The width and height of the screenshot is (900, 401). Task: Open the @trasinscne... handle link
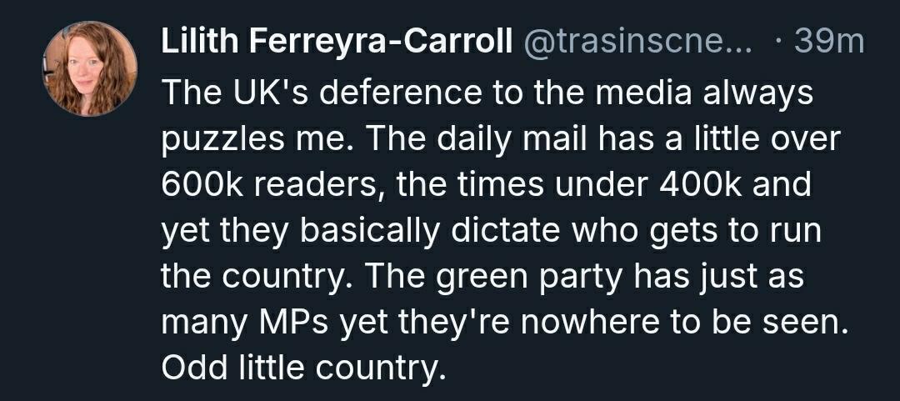(x=637, y=43)
